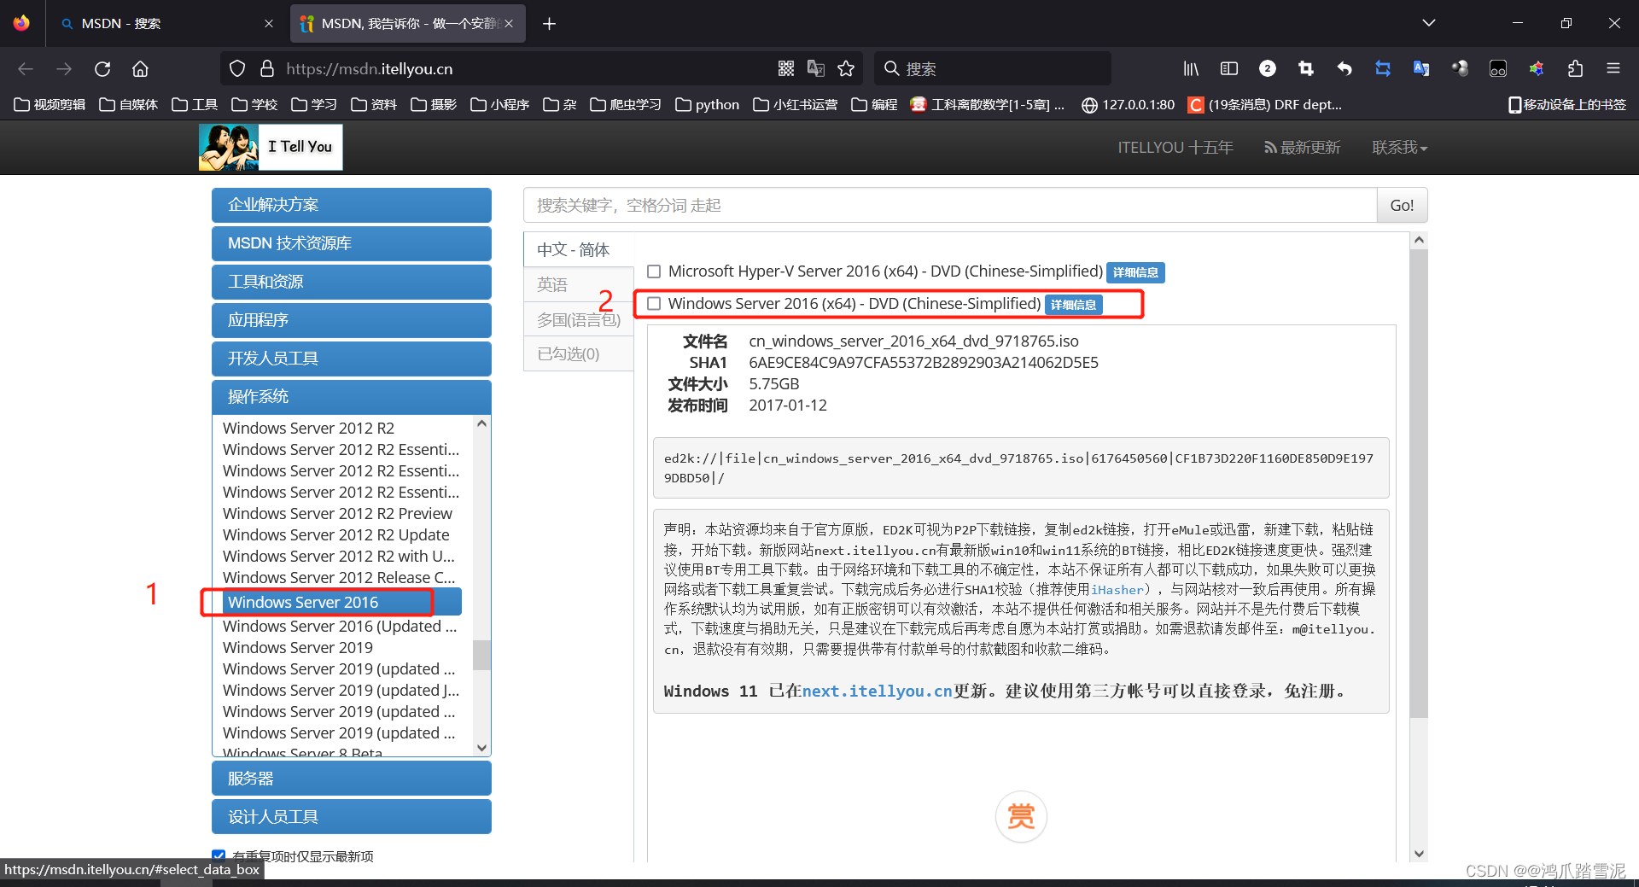
Task: Bookmark this page with the star icon
Action: click(846, 69)
